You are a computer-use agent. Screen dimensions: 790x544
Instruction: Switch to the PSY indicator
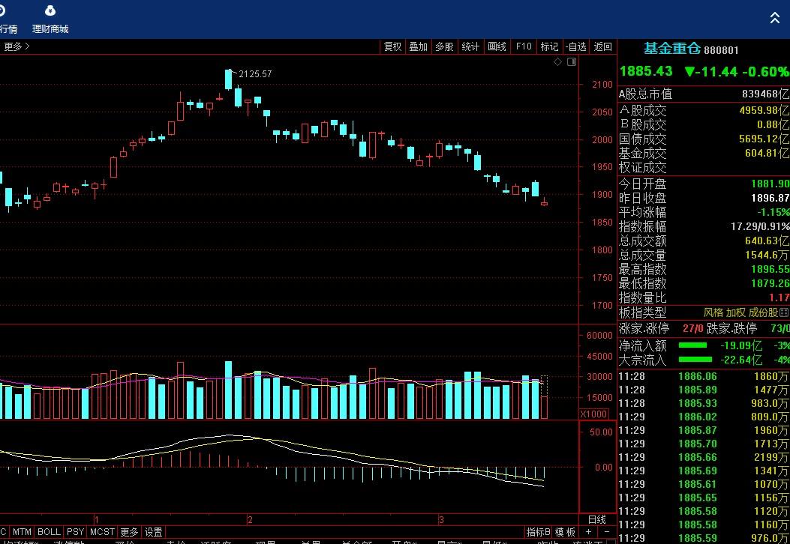tap(75, 532)
